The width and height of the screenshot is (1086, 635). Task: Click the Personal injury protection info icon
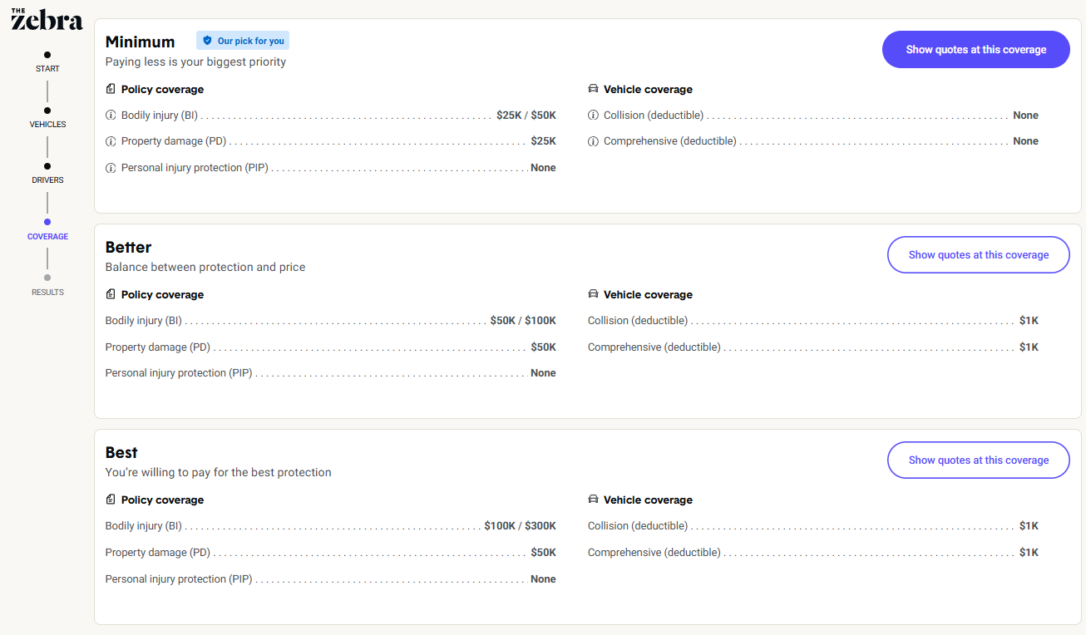tap(111, 167)
